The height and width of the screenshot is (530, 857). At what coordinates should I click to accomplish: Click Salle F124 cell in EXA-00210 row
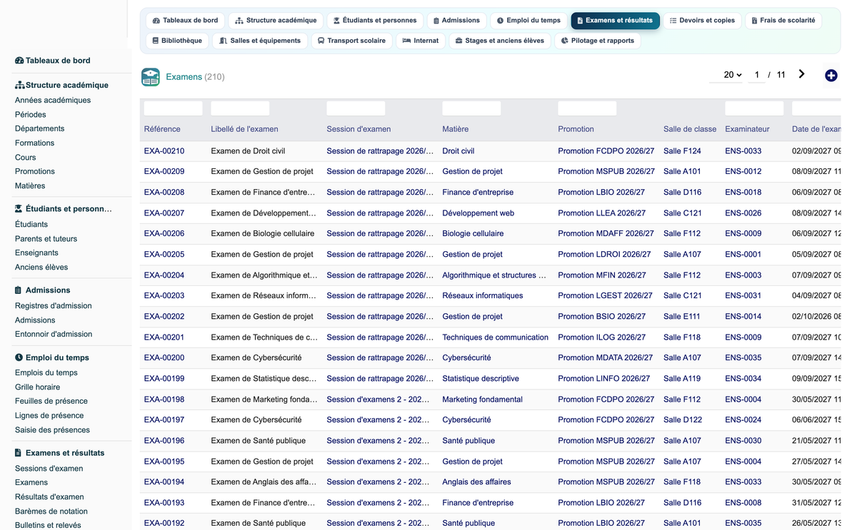tap(682, 151)
